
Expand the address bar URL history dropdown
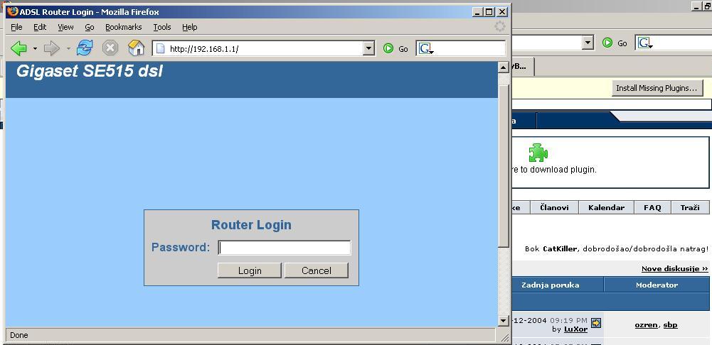tap(368, 48)
